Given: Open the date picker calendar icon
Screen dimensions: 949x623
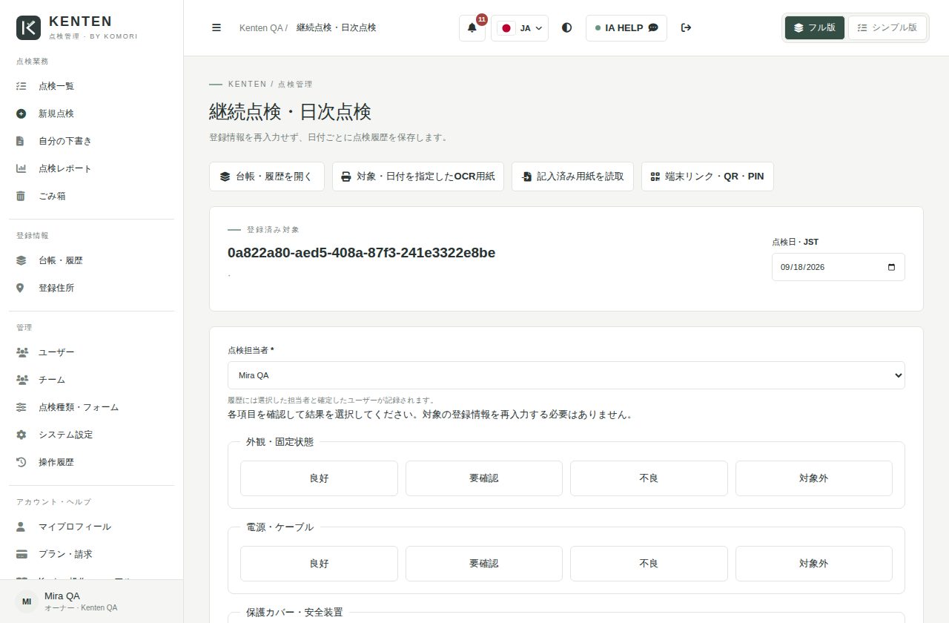Looking at the screenshot, I should pyautogui.click(x=891, y=267).
